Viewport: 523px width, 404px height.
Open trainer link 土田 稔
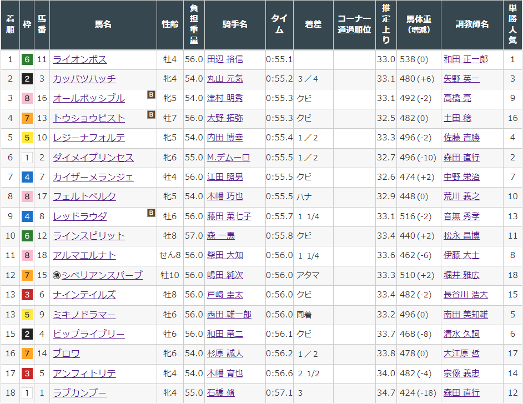(457, 118)
